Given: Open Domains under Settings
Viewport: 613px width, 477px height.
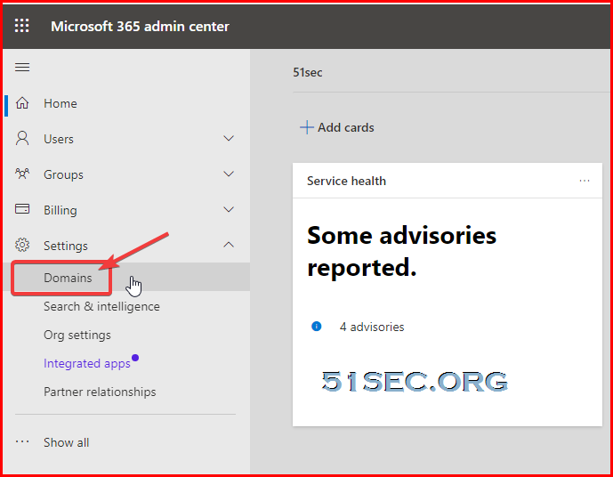Looking at the screenshot, I should [x=68, y=278].
